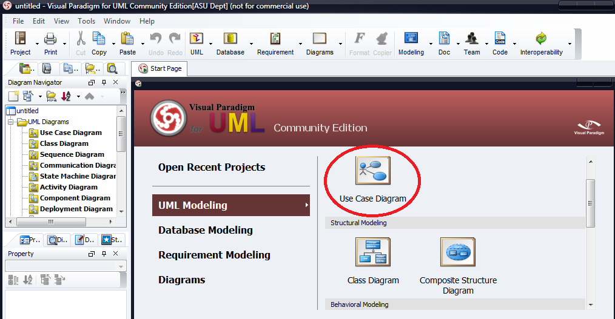Open the Database button dropdown arrow

coord(251,44)
